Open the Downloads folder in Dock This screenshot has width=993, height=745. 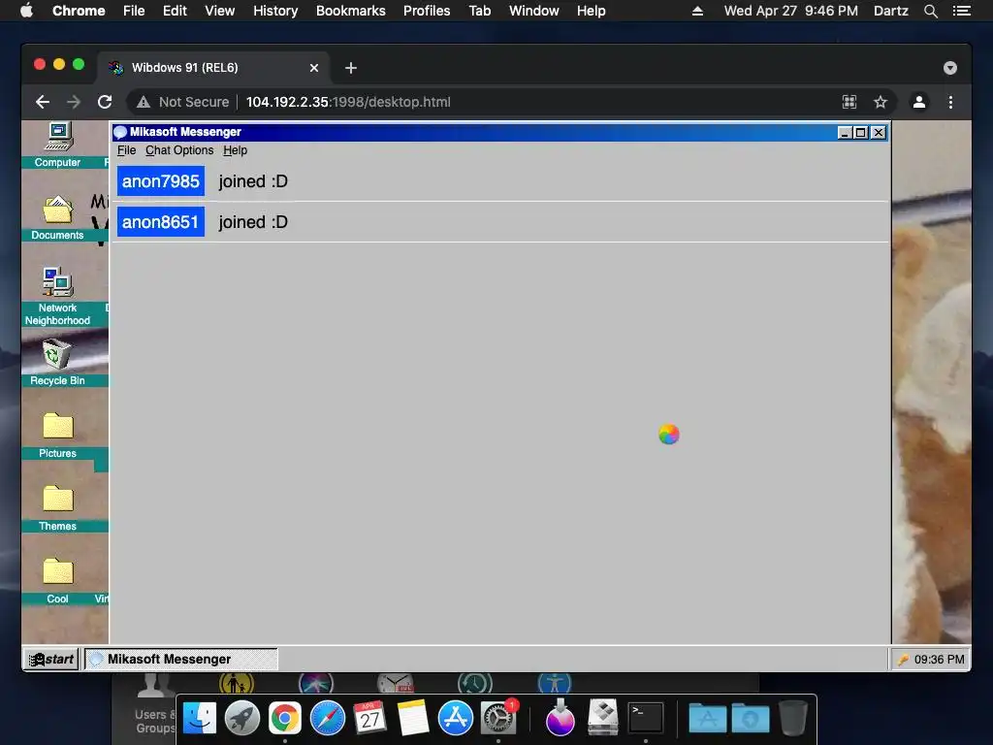click(x=751, y=719)
